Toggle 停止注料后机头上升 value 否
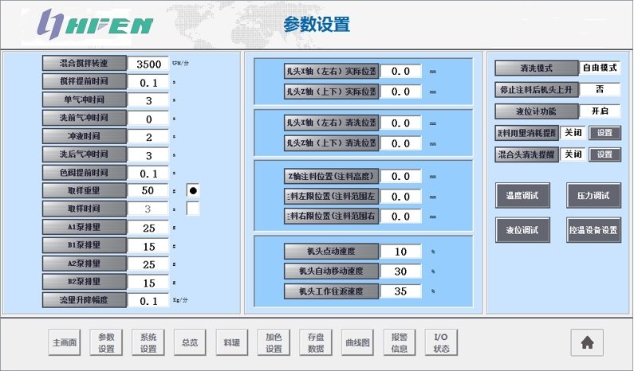This screenshot has width=634, height=371. tap(600, 89)
